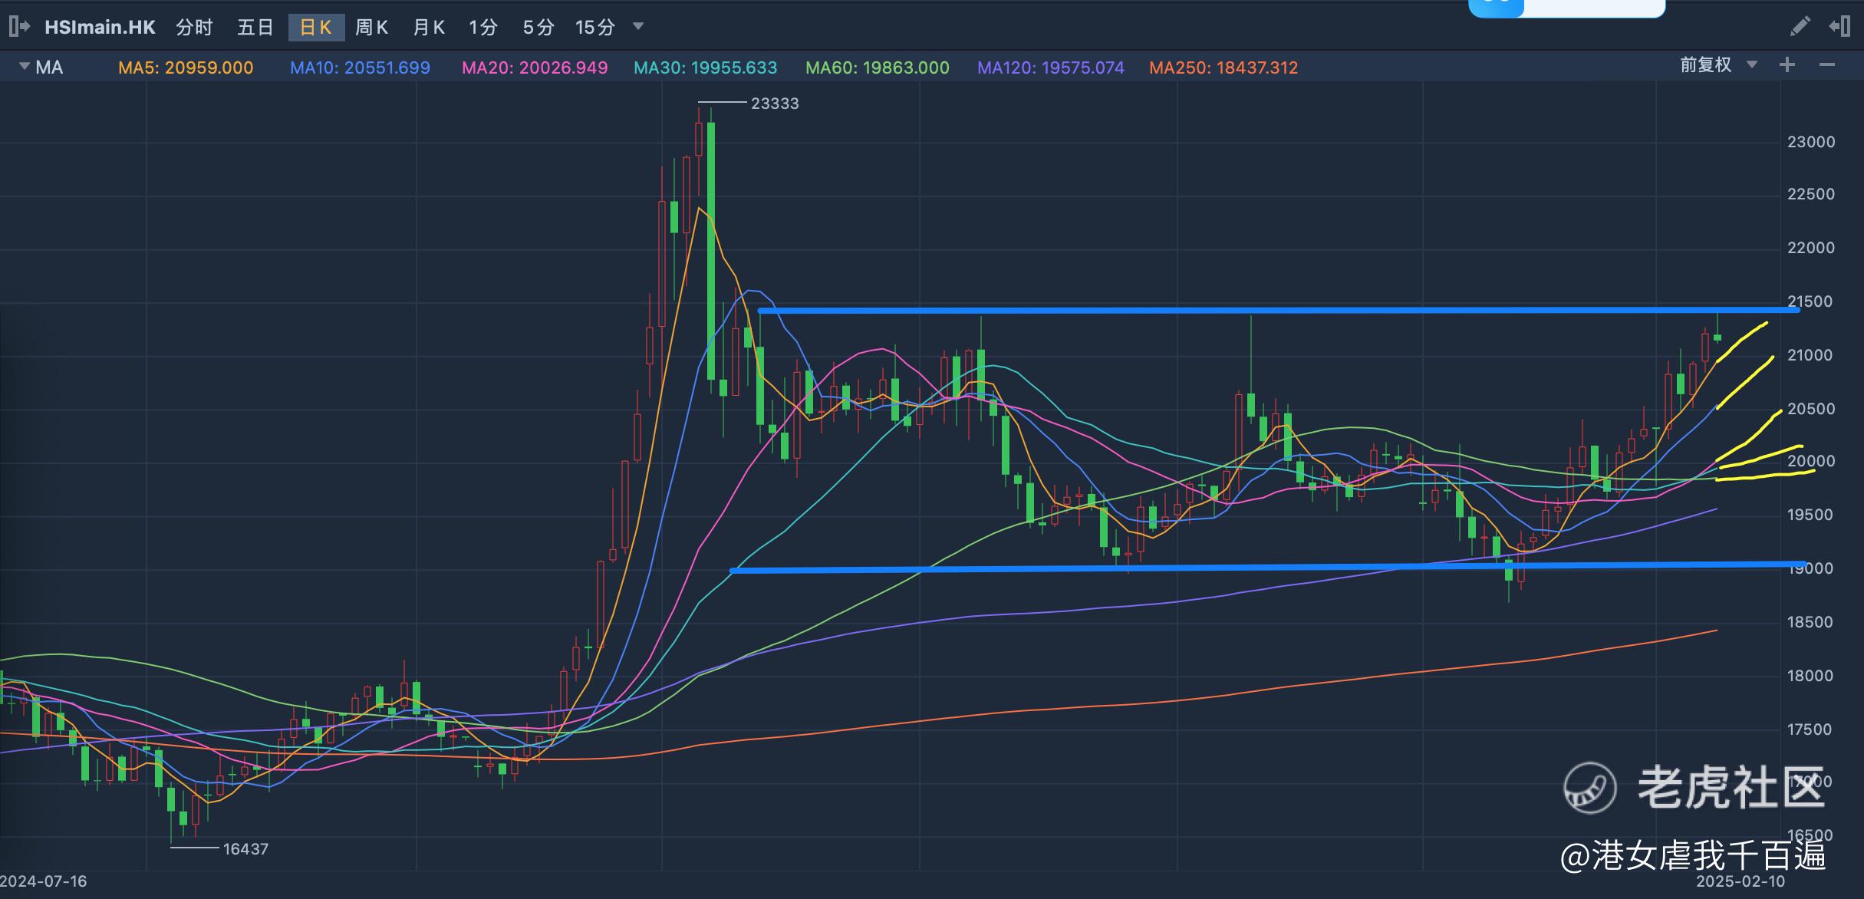Screen dimensions: 1864x899
Task: Click the 2024-07-16 start date label
Action: tap(44, 881)
